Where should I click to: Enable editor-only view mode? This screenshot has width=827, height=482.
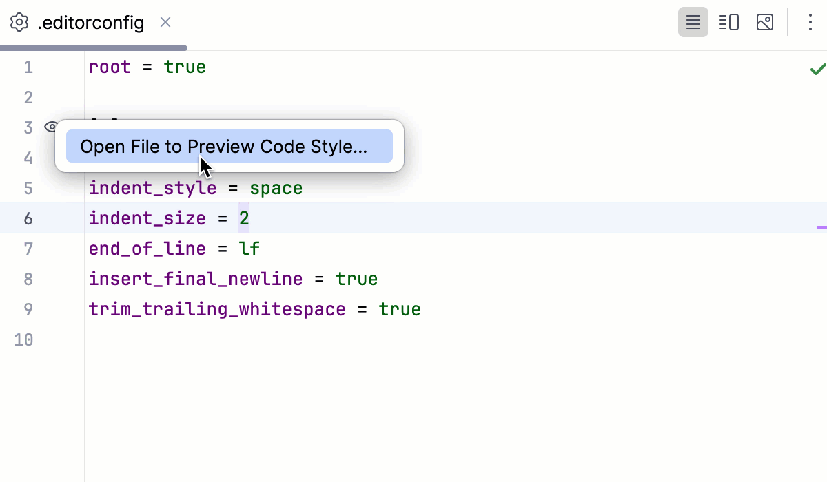[693, 22]
